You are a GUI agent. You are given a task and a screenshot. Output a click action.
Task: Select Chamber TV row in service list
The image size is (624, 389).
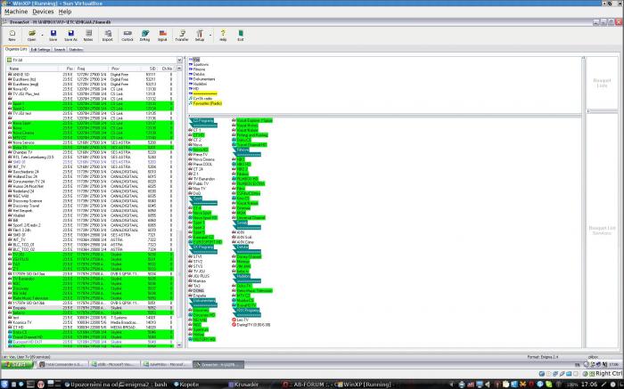tap(90, 152)
